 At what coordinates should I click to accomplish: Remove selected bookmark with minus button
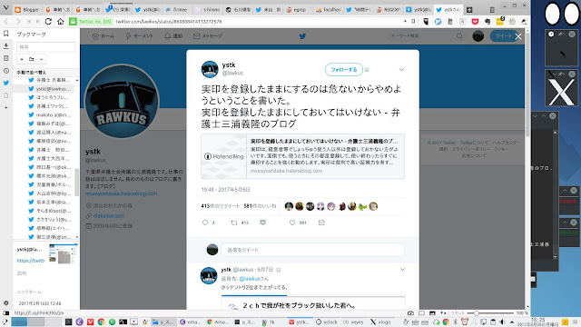pos(41,59)
